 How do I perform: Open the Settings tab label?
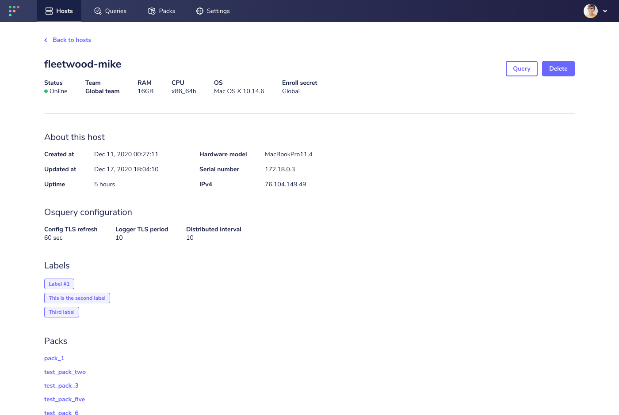click(218, 11)
